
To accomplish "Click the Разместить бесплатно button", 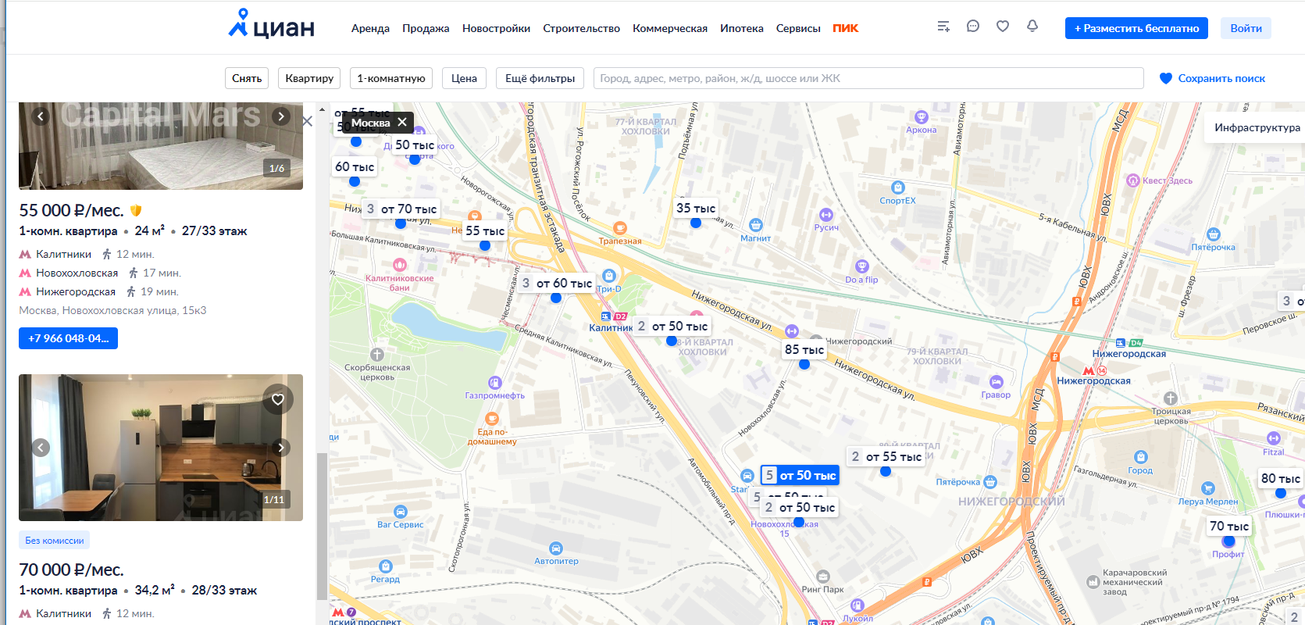I will point(1136,28).
